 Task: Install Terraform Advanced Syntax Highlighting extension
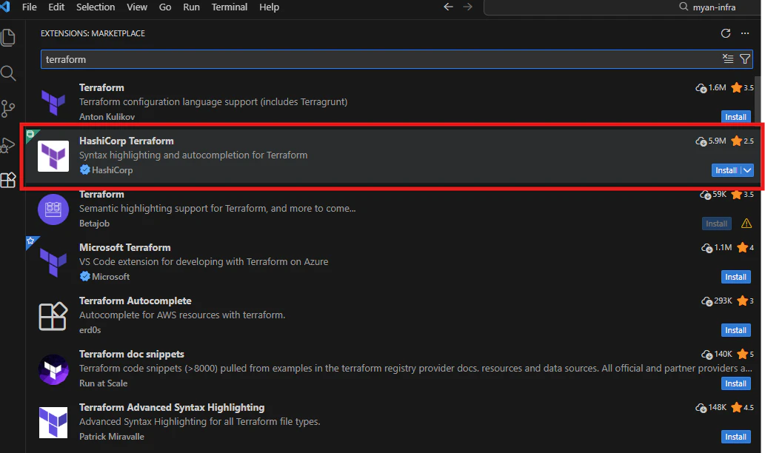735,437
